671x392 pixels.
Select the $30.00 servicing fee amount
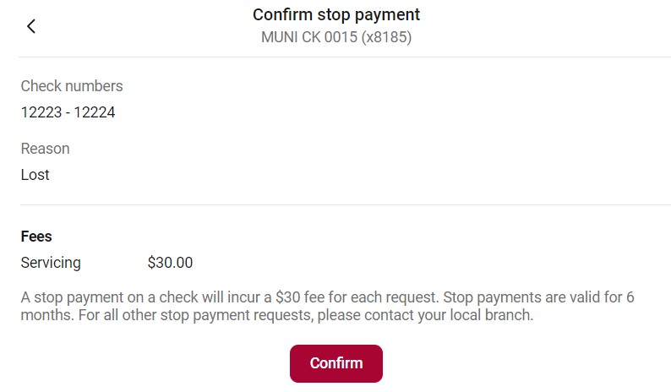[x=170, y=263]
